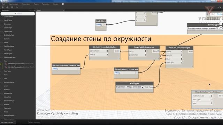
Task: Click second ByOutlineTypeAndLevel node icon under Floor
Action: 6,67
